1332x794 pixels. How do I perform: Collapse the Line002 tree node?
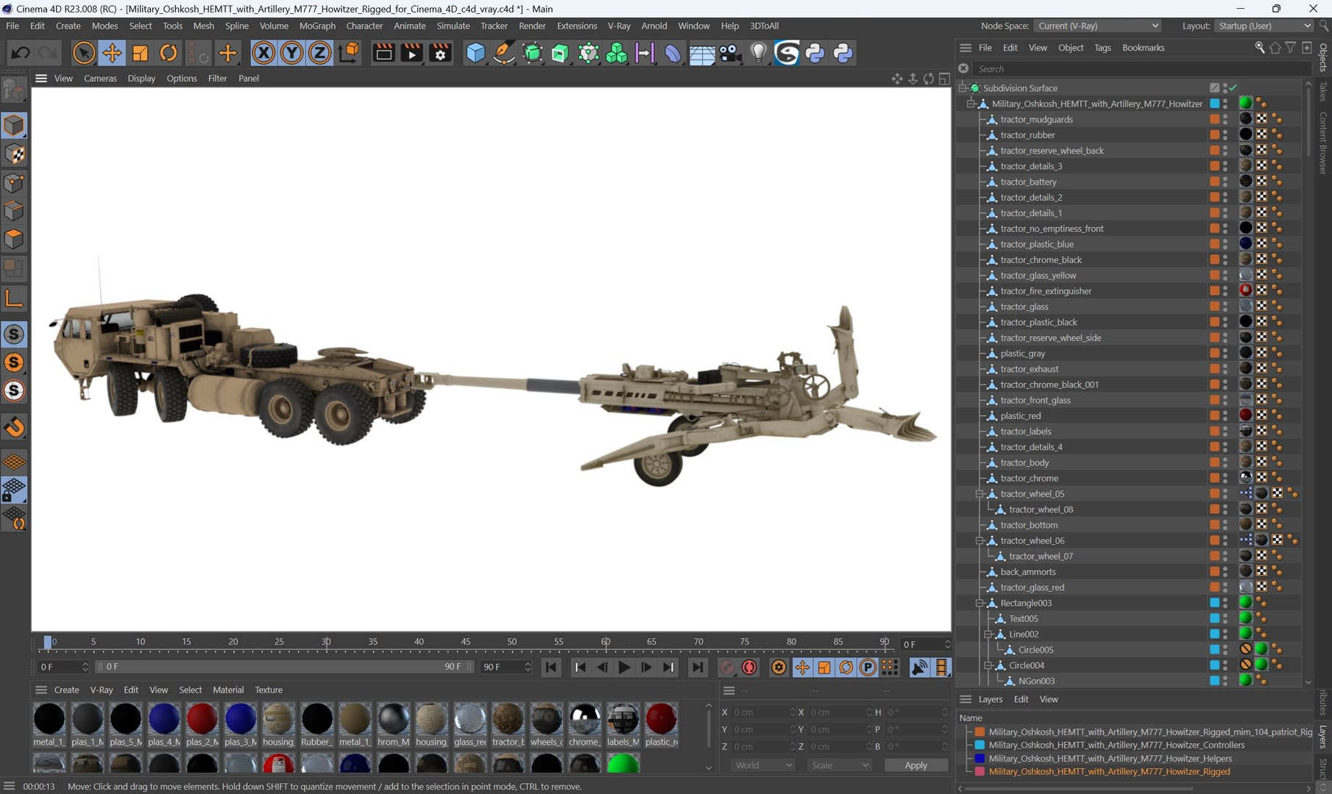988,634
